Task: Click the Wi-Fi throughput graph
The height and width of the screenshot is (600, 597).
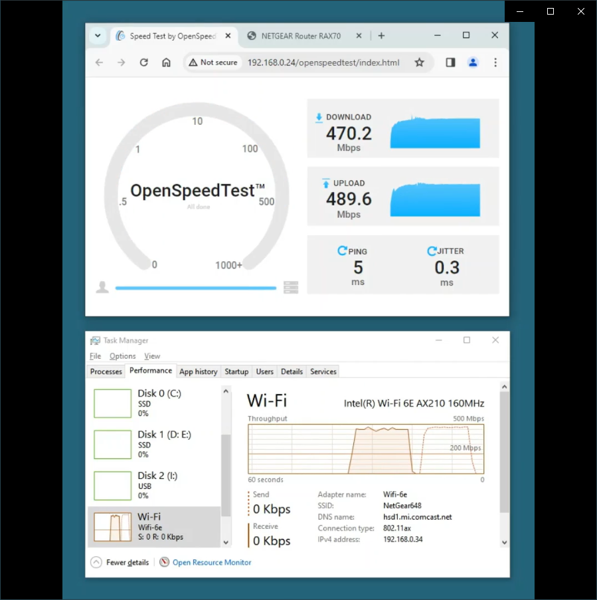Action: pos(366,449)
